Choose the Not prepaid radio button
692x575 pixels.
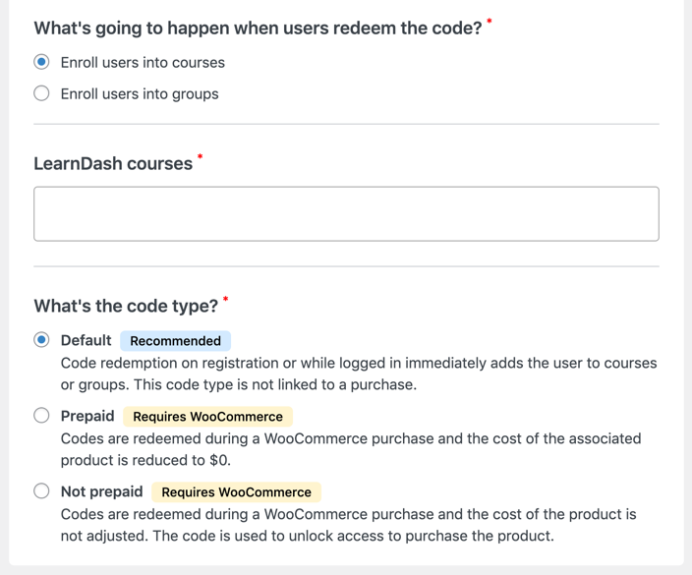coord(41,491)
